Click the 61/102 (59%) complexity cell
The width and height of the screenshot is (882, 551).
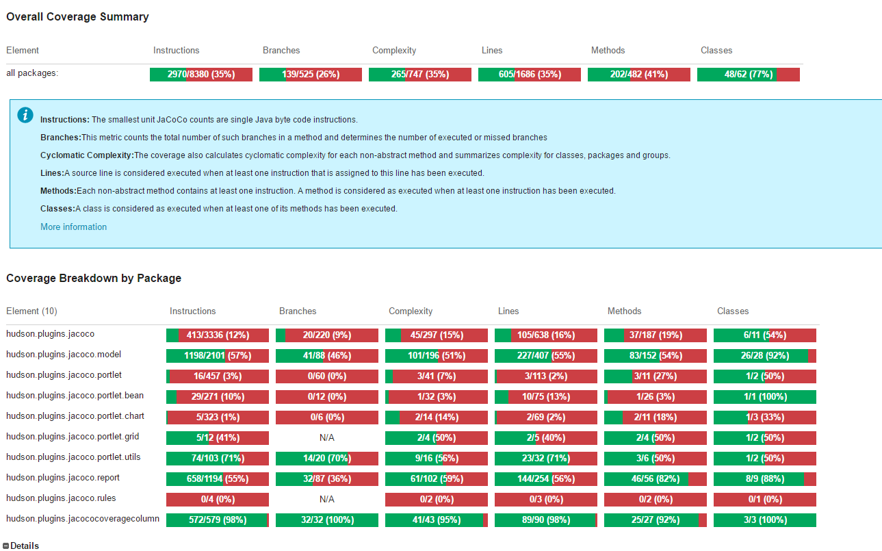(x=437, y=479)
